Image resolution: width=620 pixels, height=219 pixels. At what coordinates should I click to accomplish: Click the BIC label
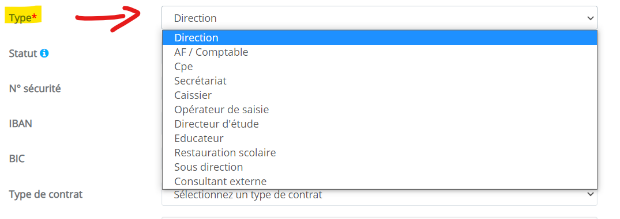click(17, 159)
